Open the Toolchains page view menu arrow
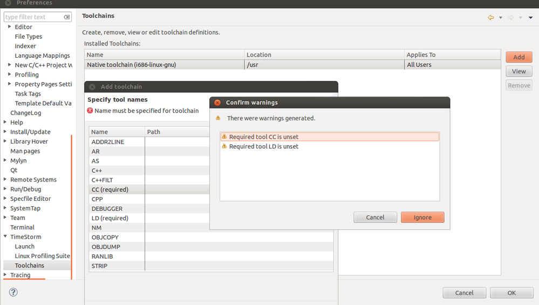 click(531, 17)
